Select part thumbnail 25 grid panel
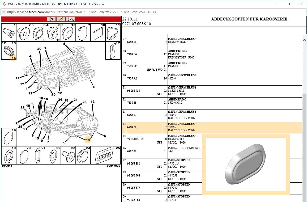This screenshot has width=307, height=202. coord(105,155)
